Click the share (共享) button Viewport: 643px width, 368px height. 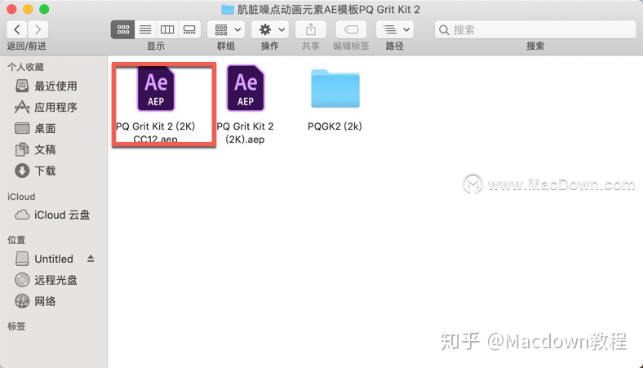(x=311, y=29)
